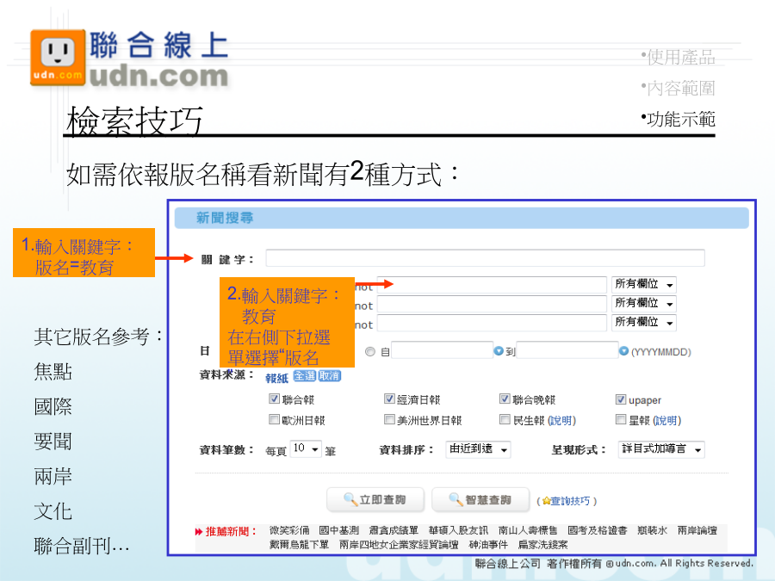The height and width of the screenshot is (581, 775).
Task: Open the recommended news 戴爾烏龍下單
Action: (299, 545)
